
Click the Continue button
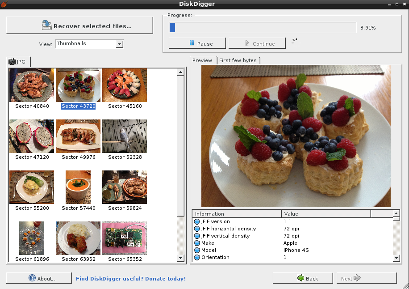click(x=257, y=43)
